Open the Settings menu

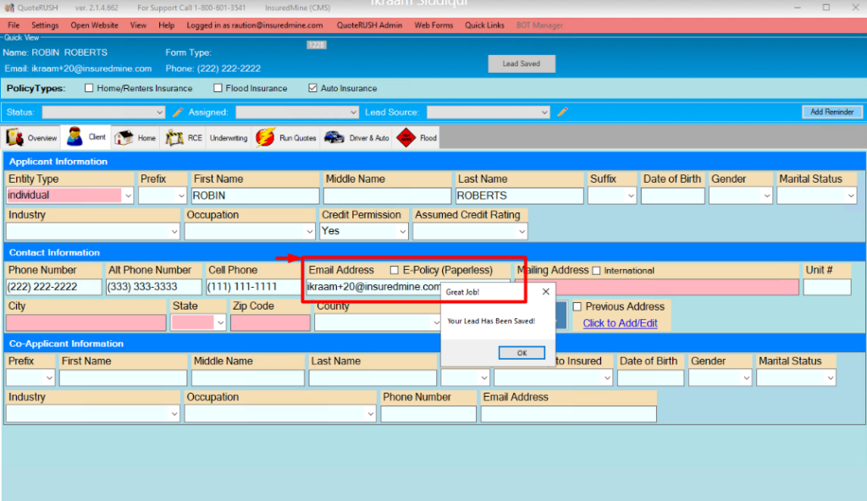45,25
